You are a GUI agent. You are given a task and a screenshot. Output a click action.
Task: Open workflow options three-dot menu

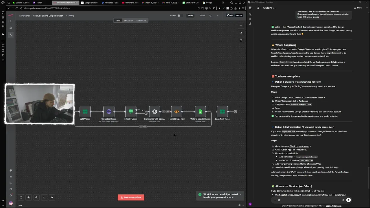click(217, 16)
